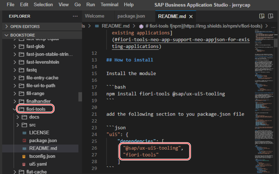Open the Selection menu
279x174 pixels.
[x=43, y=5]
